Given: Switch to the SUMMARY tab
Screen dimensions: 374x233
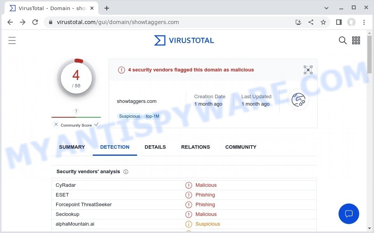Looking at the screenshot, I should pos(72,147).
